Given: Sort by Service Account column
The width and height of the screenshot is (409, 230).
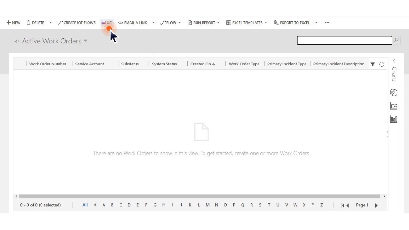Looking at the screenshot, I should point(89,64).
